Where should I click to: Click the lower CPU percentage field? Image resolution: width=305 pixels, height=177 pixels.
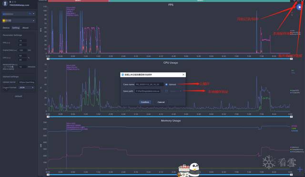(22, 59)
